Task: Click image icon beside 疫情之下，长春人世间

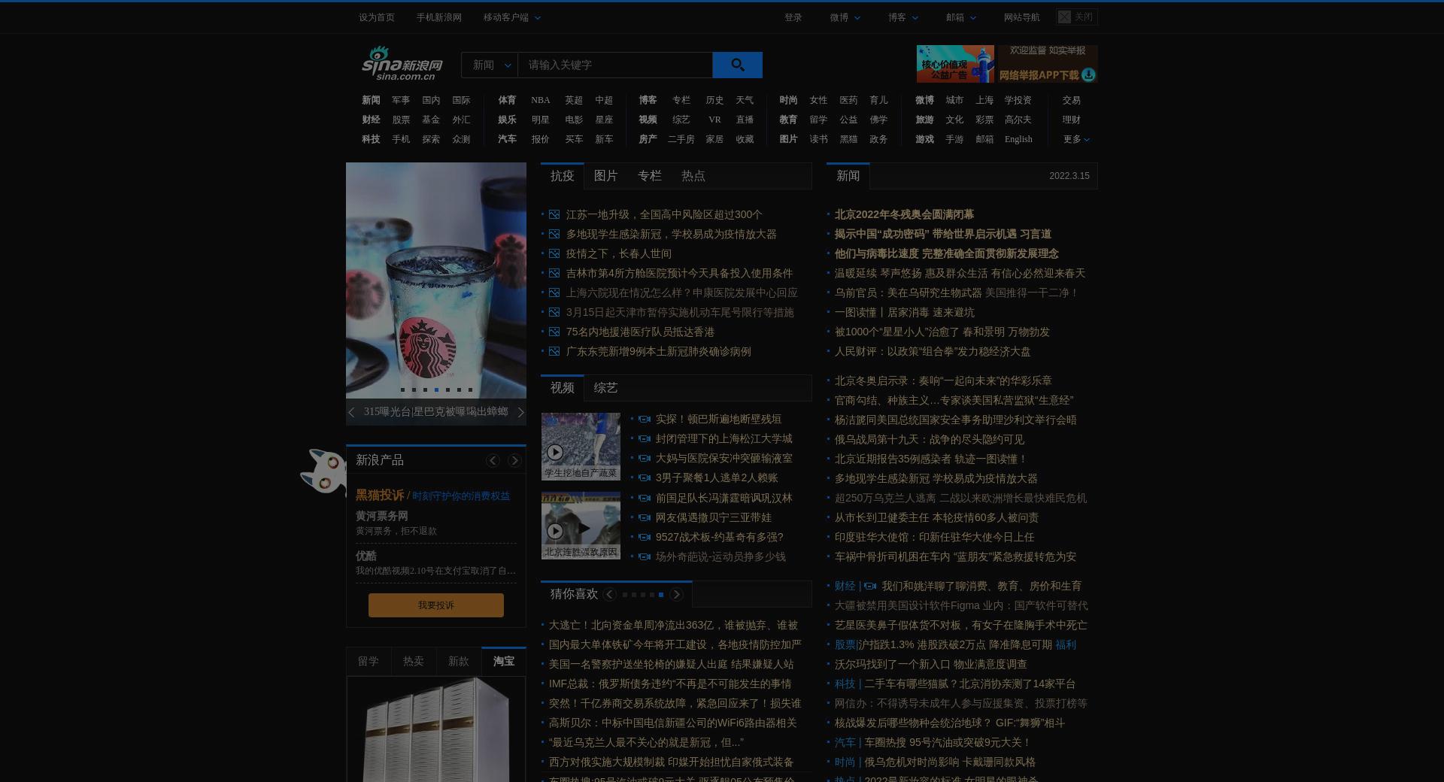Action: 554,253
